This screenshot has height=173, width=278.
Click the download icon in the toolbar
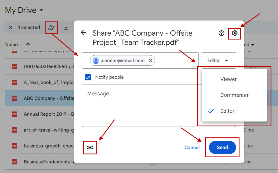point(66,27)
